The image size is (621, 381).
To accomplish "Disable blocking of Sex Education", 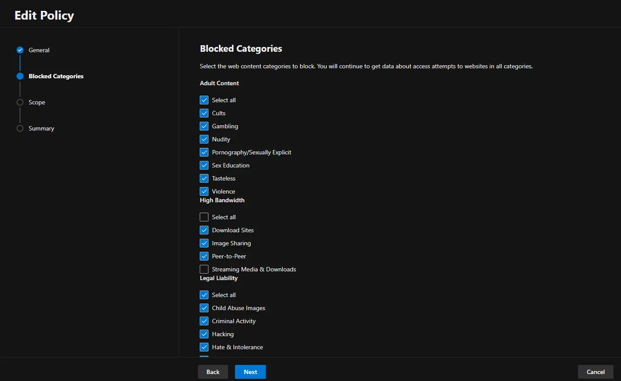I will [204, 165].
